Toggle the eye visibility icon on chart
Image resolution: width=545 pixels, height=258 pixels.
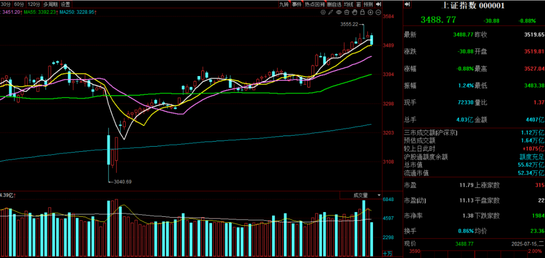339,12
